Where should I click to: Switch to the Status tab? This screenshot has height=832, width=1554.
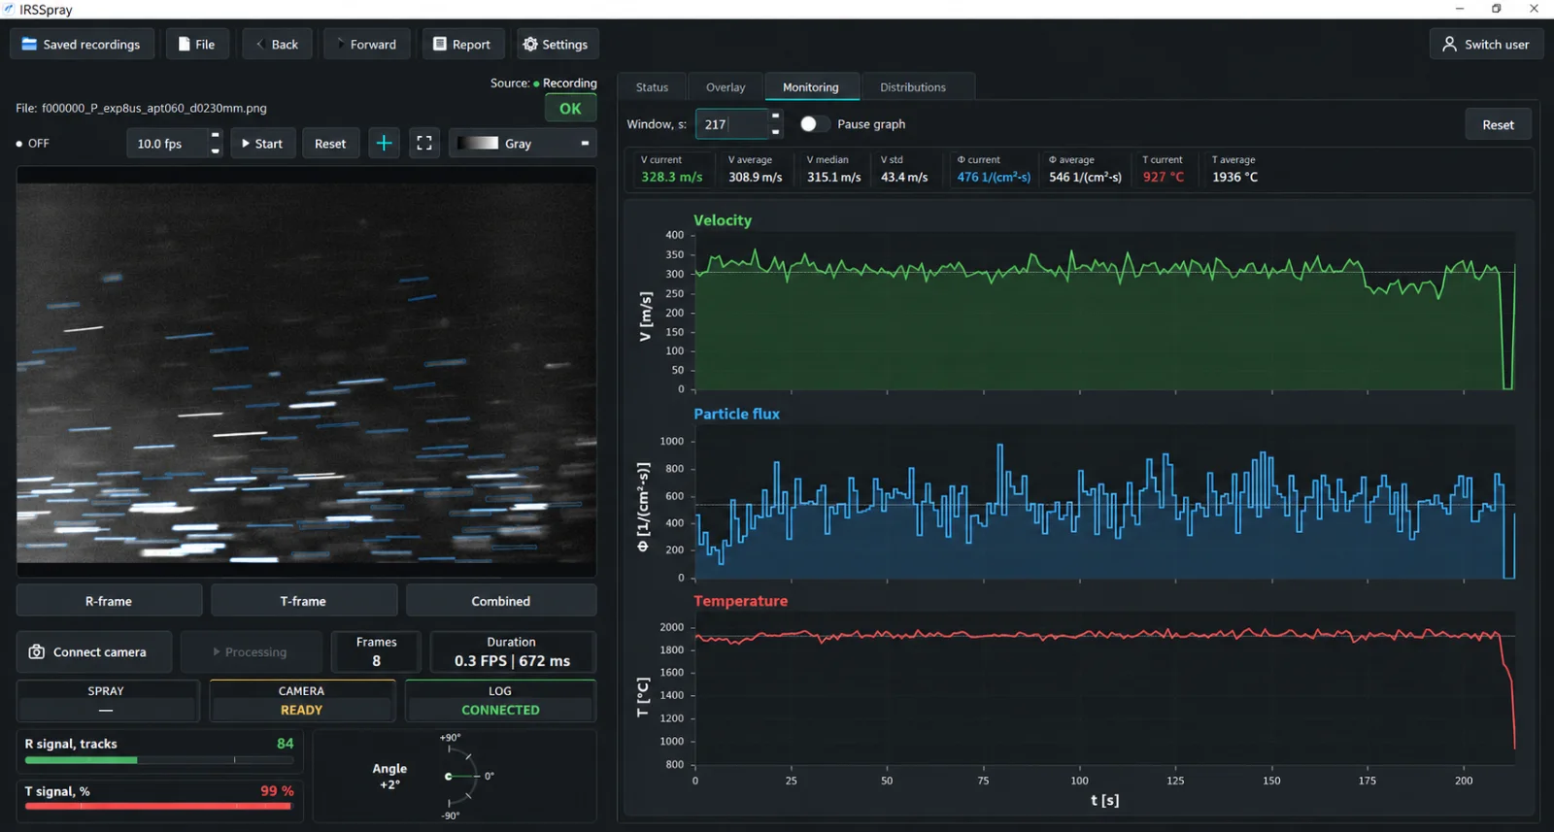[x=652, y=87]
